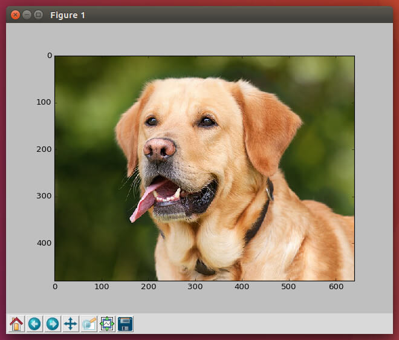Screen dimensions: 399x340
Task: Maximize the Figure 1 window
Action: point(39,15)
